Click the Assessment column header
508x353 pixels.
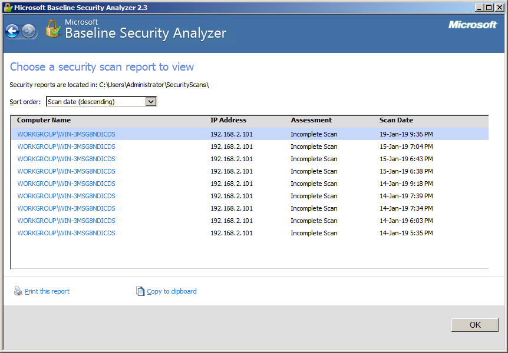[x=311, y=120]
